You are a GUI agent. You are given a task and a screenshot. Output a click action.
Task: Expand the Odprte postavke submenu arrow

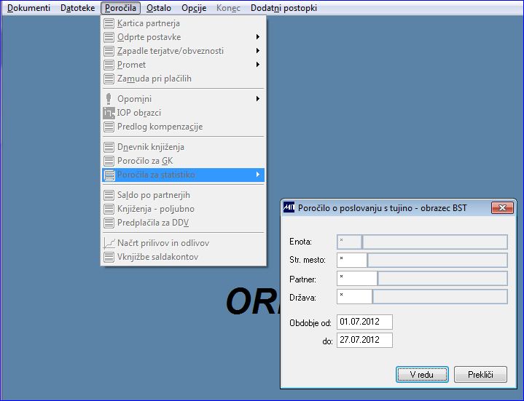click(x=258, y=37)
